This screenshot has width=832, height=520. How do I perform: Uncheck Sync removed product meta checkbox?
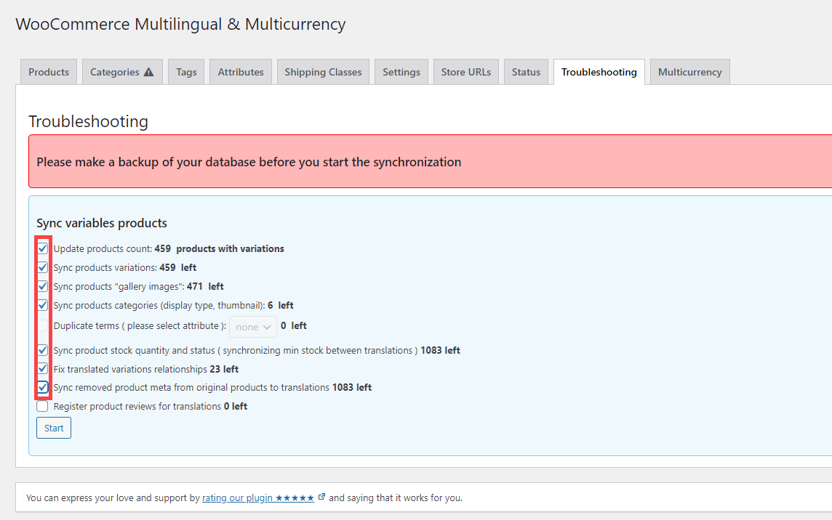click(x=42, y=388)
